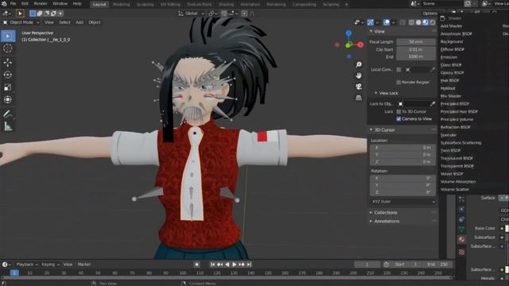Viewport: 509px width, 286px height.
Task: Toggle the X-ray view button
Action: [402, 22]
